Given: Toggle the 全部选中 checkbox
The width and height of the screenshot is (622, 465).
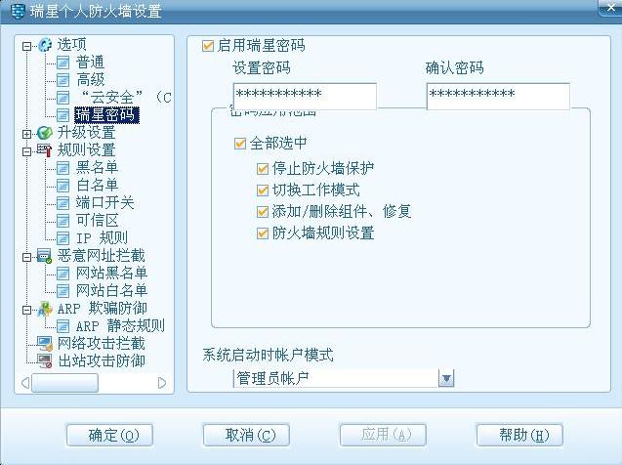Looking at the screenshot, I should click(240, 144).
